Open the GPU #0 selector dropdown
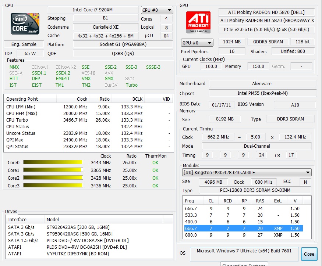The width and height of the screenshot is (322, 266). click(x=197, y=43)
